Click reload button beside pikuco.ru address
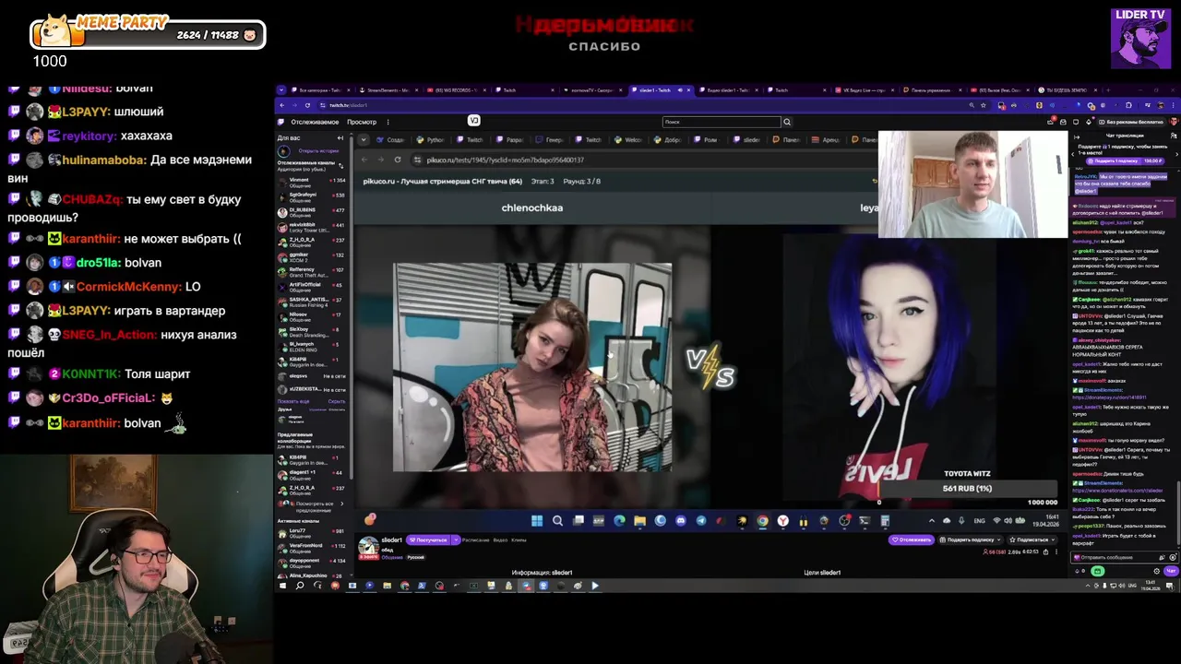Image resolution: width=1181 pixels, height=664 pixels. click(398, 160)
